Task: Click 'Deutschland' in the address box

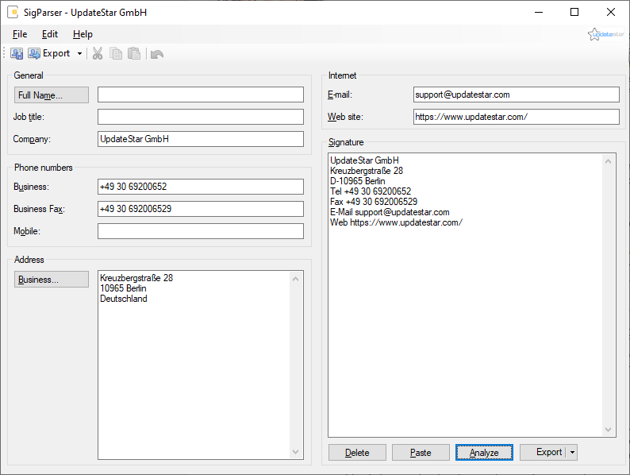Action: [123, 299]
